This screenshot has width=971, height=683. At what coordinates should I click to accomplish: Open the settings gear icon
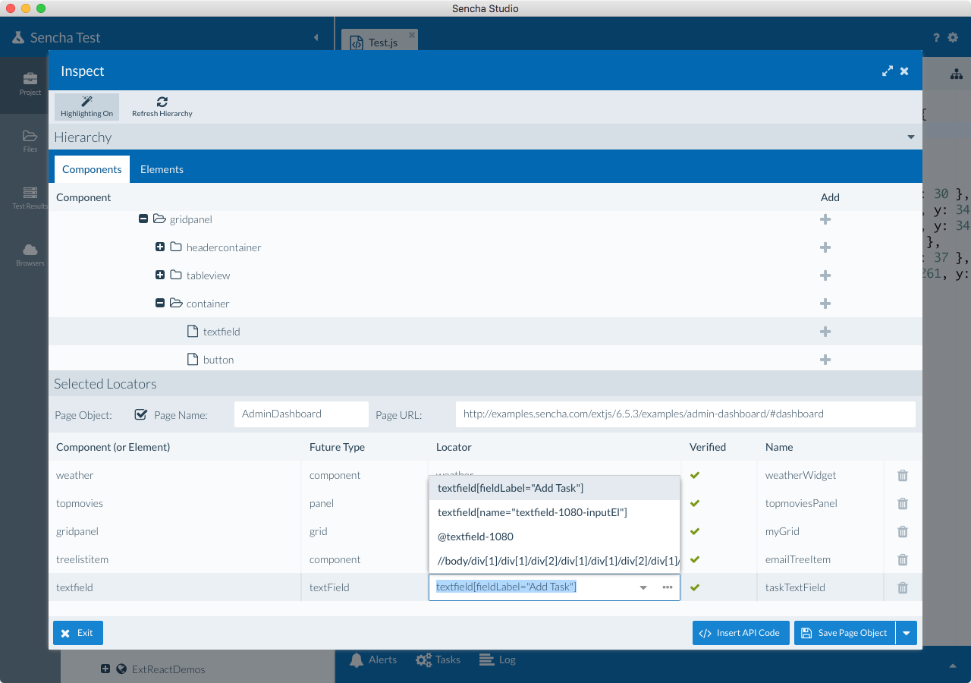(954, 37)
